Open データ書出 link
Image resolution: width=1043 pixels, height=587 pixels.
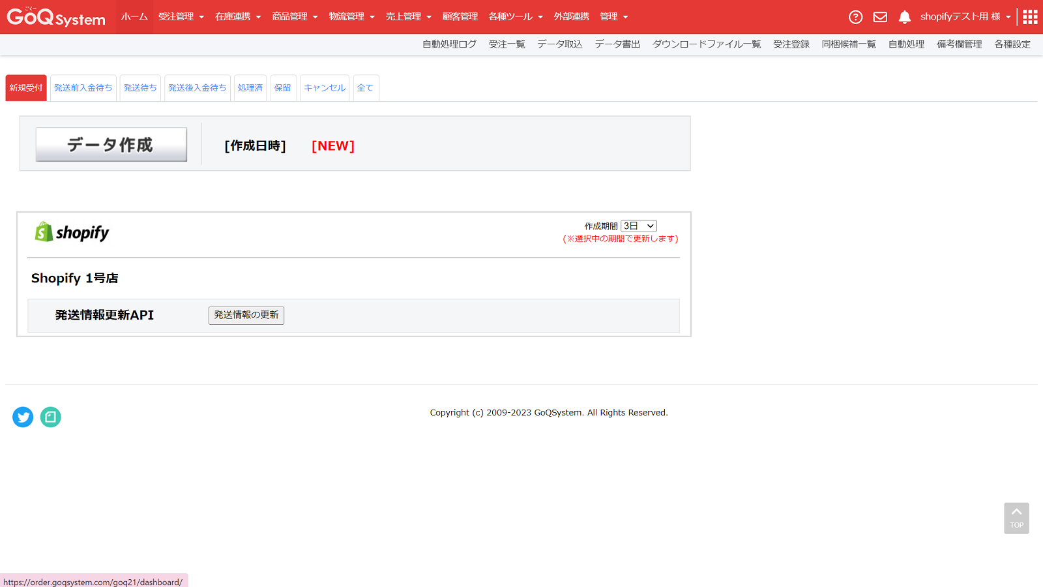click(617, 44)
